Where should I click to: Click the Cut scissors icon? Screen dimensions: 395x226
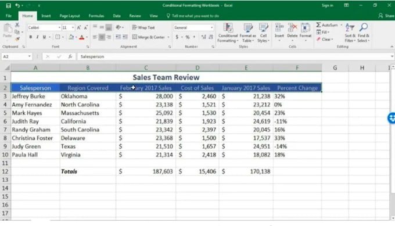17,24
